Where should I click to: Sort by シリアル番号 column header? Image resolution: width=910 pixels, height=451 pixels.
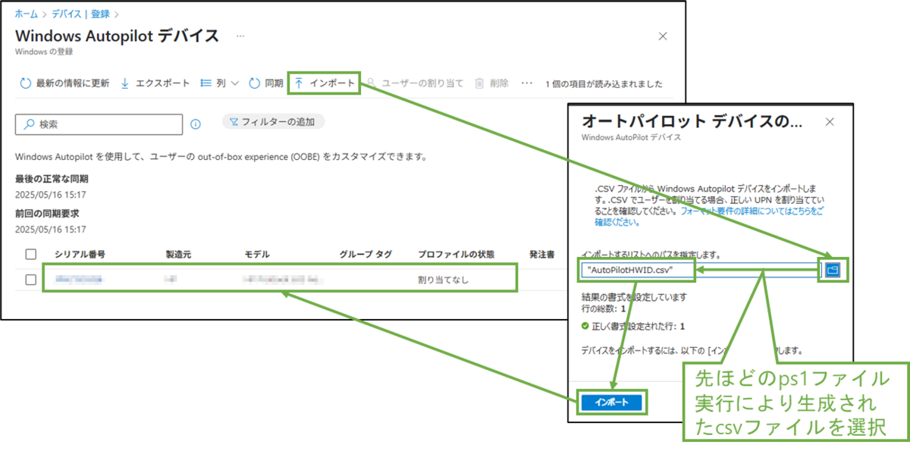(80, 255)
